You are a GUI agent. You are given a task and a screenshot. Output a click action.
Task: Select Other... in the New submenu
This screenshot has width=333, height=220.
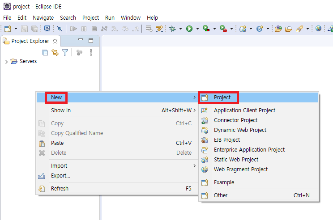coord(259,195)
